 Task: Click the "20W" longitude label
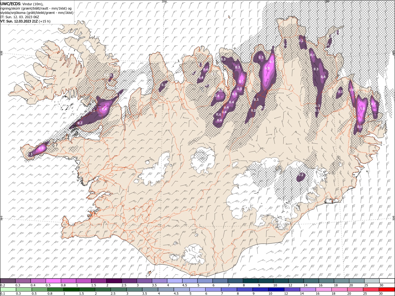coord(164,2)
